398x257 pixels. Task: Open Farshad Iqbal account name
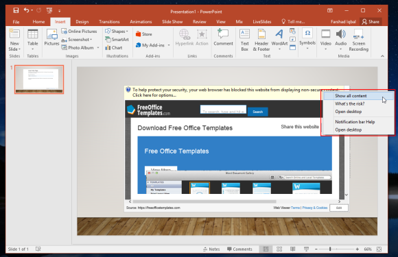[x=343, y=22]
